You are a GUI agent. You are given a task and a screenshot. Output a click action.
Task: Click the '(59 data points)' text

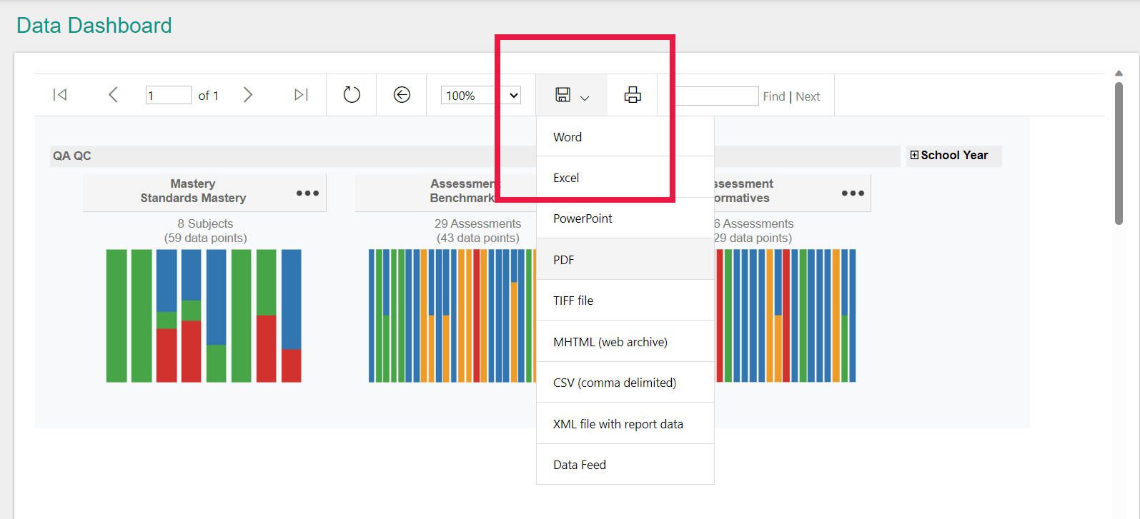(x=205, y=238)
